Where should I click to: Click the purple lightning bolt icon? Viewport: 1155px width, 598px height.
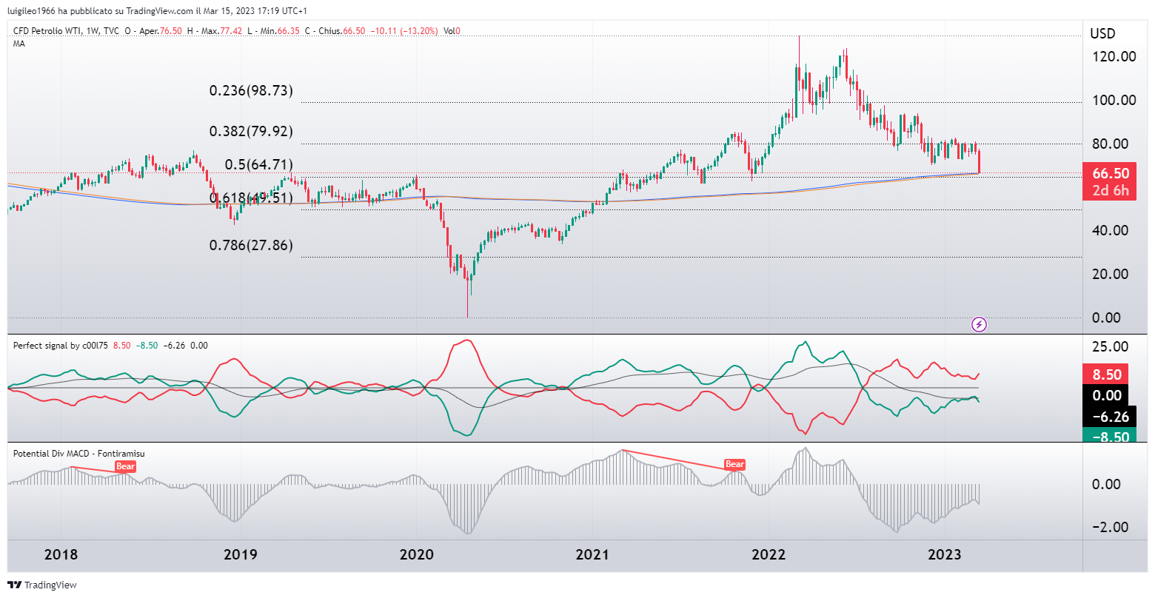pos(979,324)
